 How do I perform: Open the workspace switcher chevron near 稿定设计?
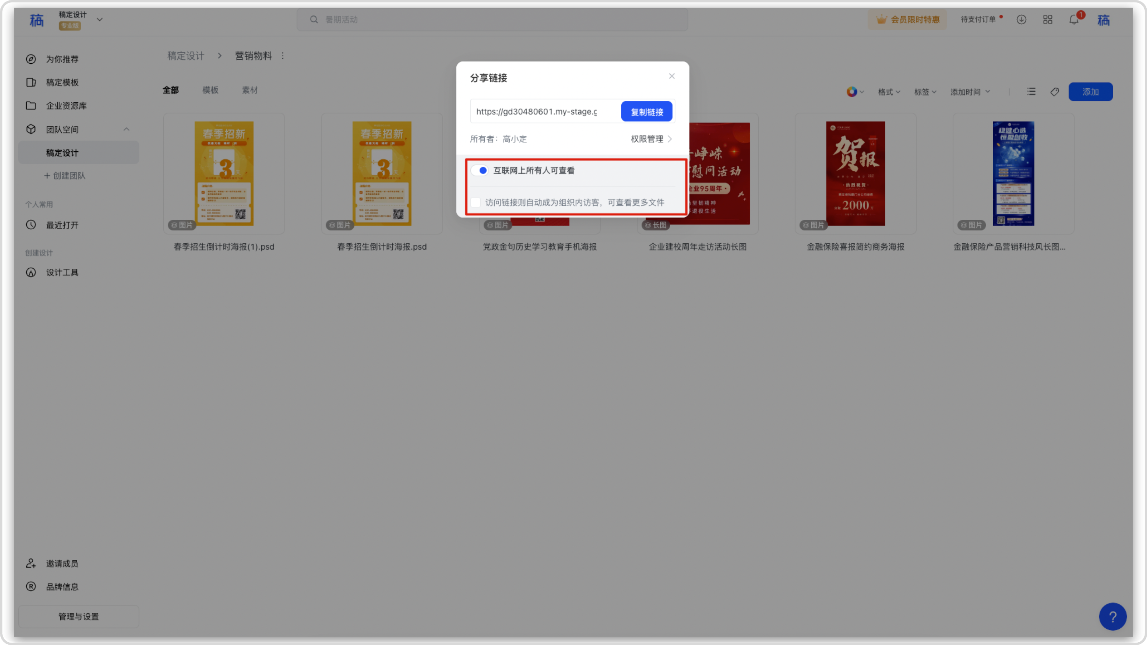point(100,20)
